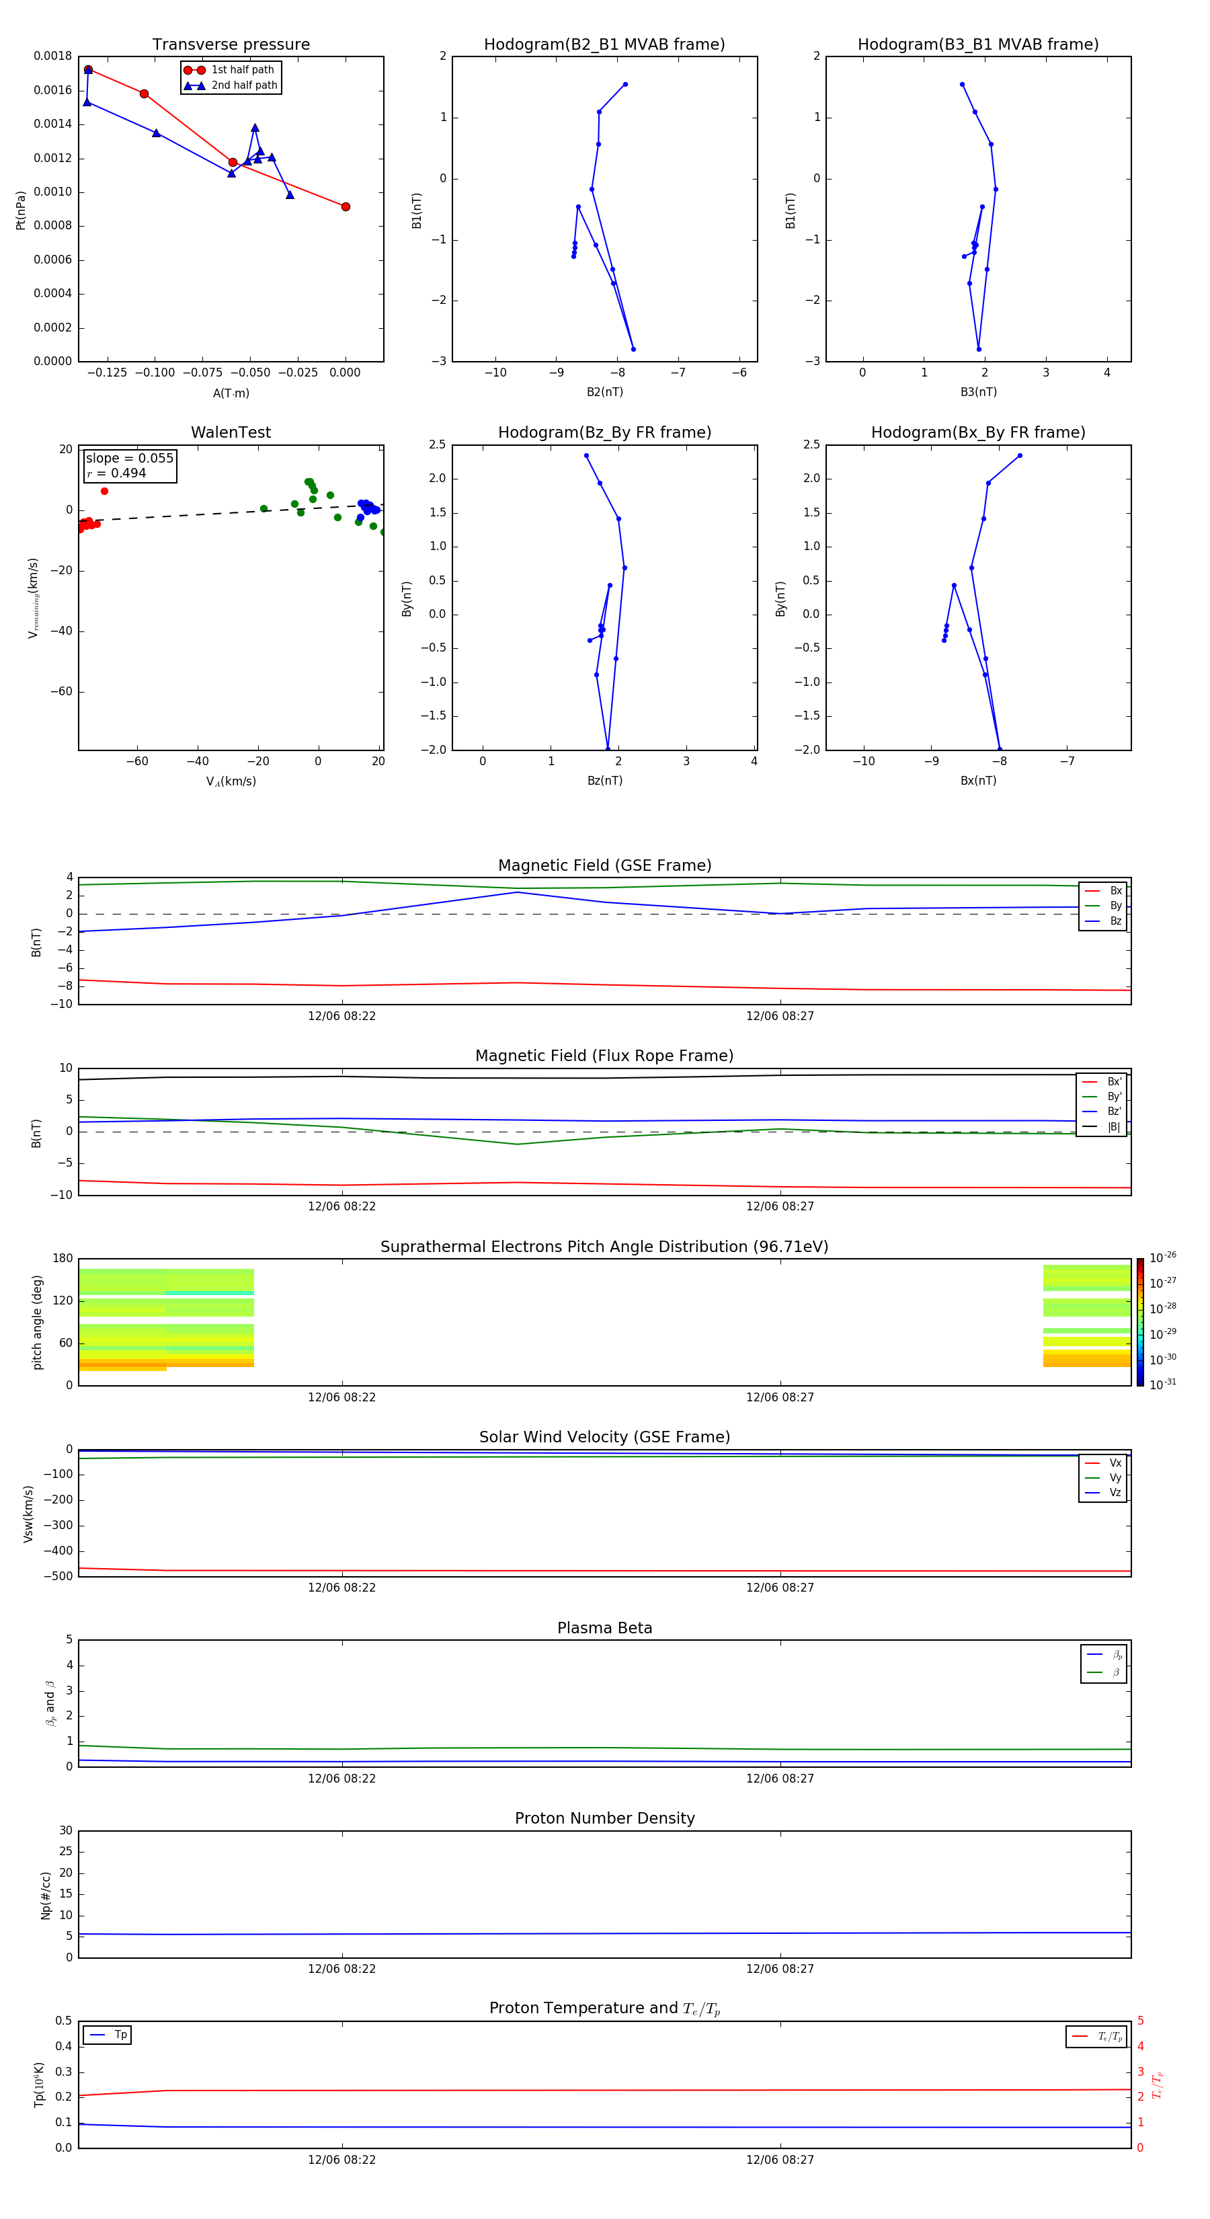Click the Bx' entry in flux rope legend
Viewport: 1210px width, 2219px height.
pos(1102,1082)
